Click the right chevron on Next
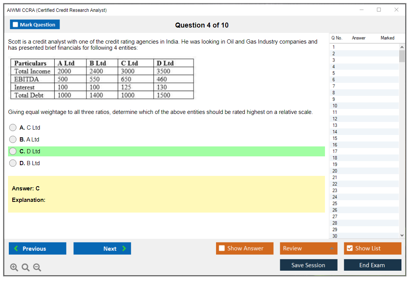The height and width of the screenshot is (281, 411). click(124, 249)
